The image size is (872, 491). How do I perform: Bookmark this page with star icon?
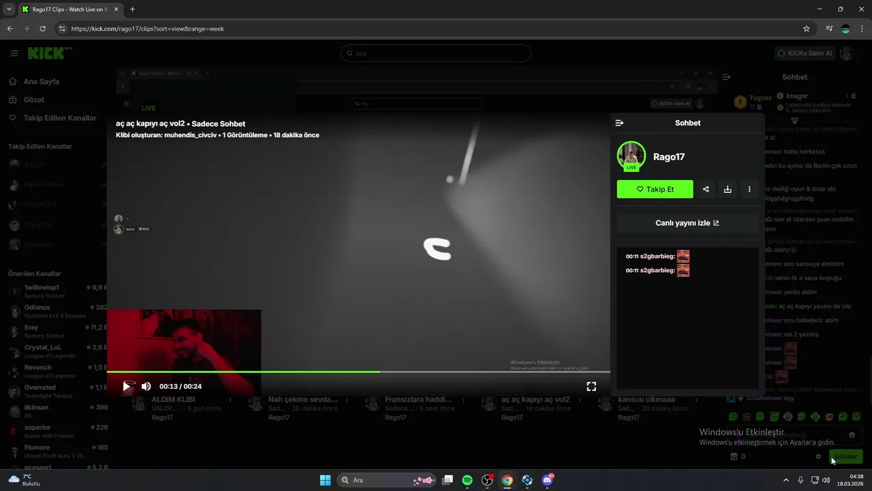point(807,29)
